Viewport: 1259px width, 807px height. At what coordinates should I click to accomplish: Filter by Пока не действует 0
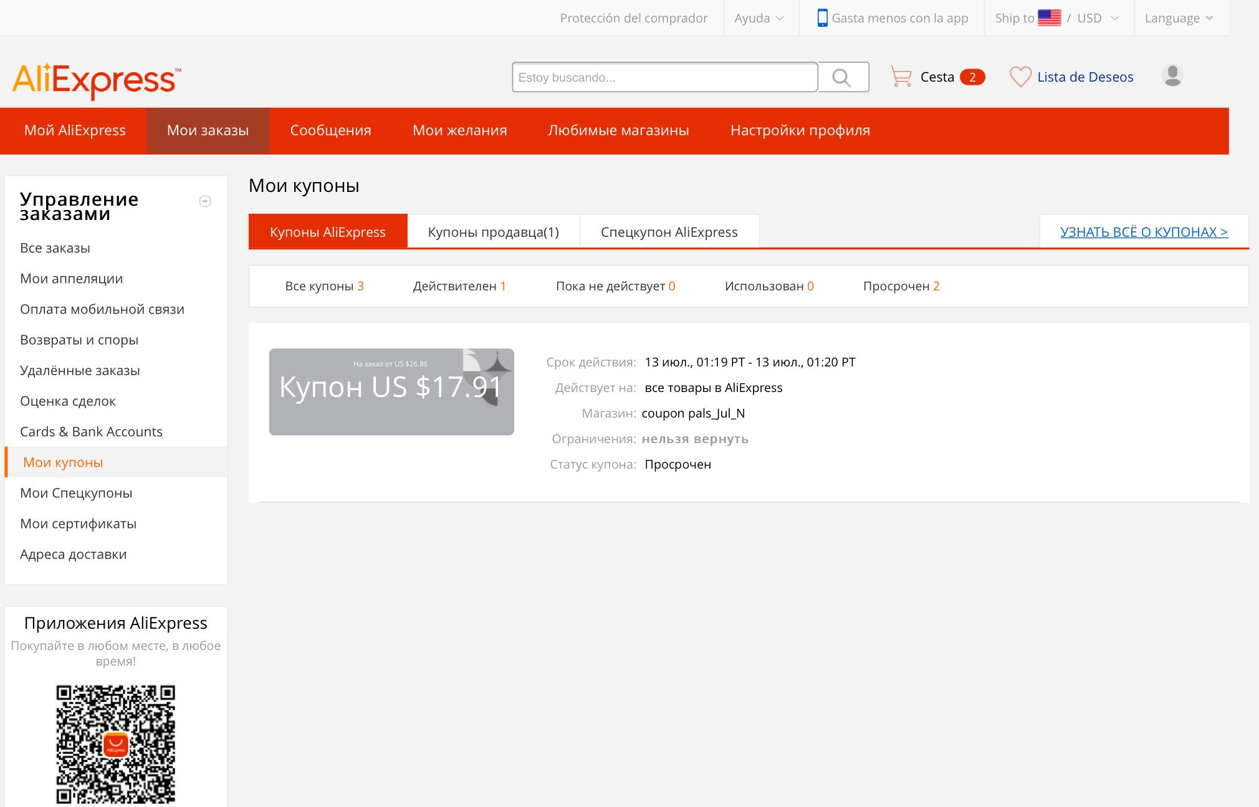[x=616, y=286]
